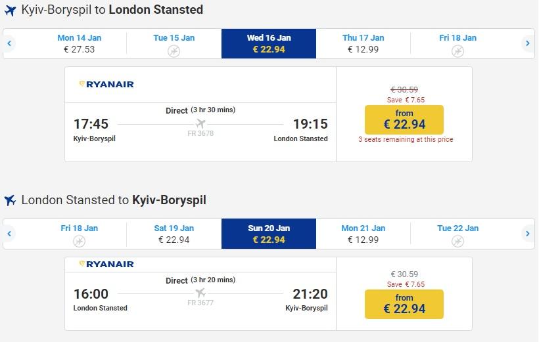Click the Ryanair logo on return flight
Viewport: 539px width, 342px height.
[106, 264]
